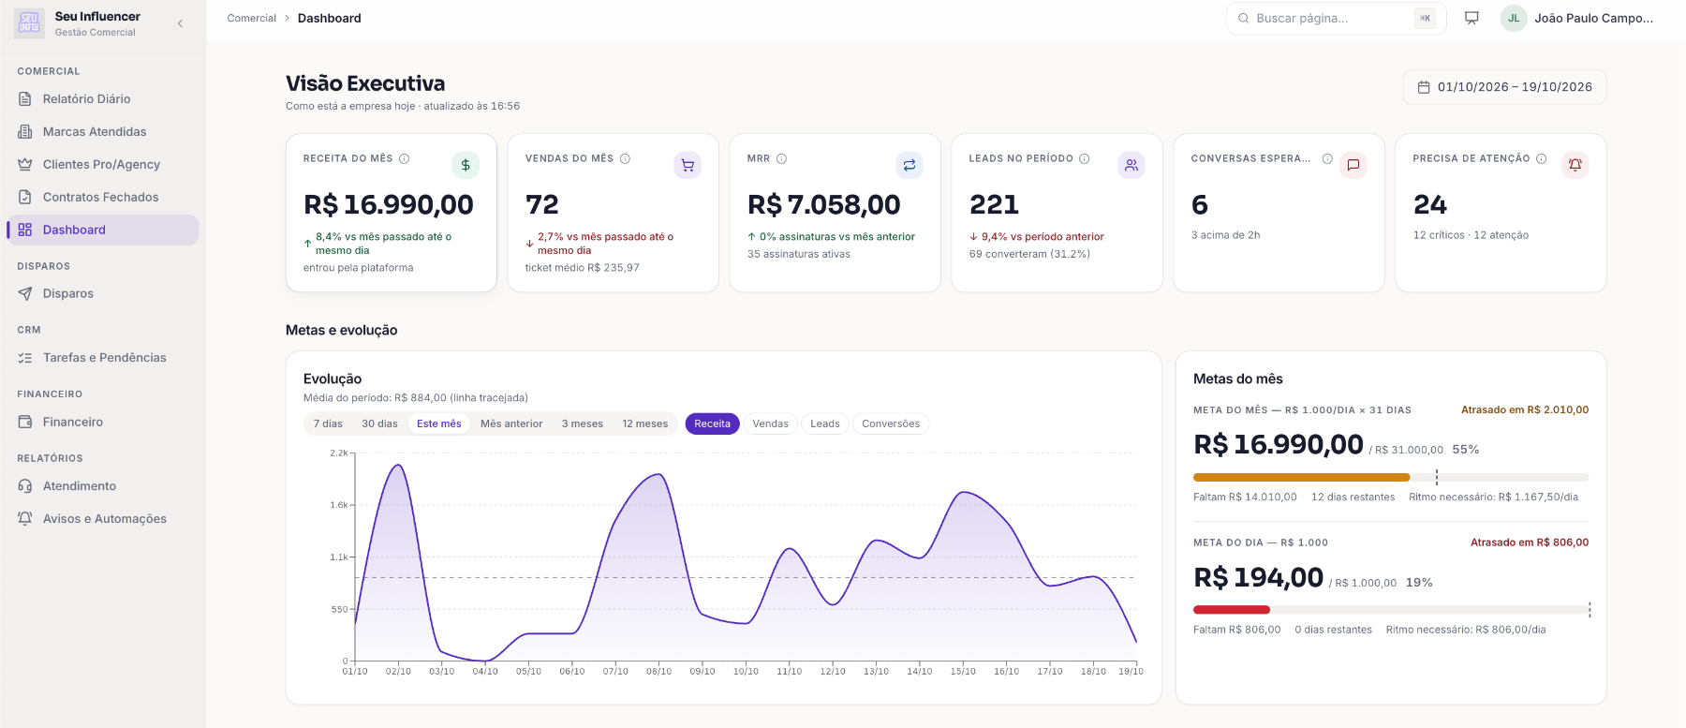This screenshot has height=728, width=1686.
Task: Open the date range picker 01/10/2026 – 19/10/2026
Action: (x=1504, y=87)
